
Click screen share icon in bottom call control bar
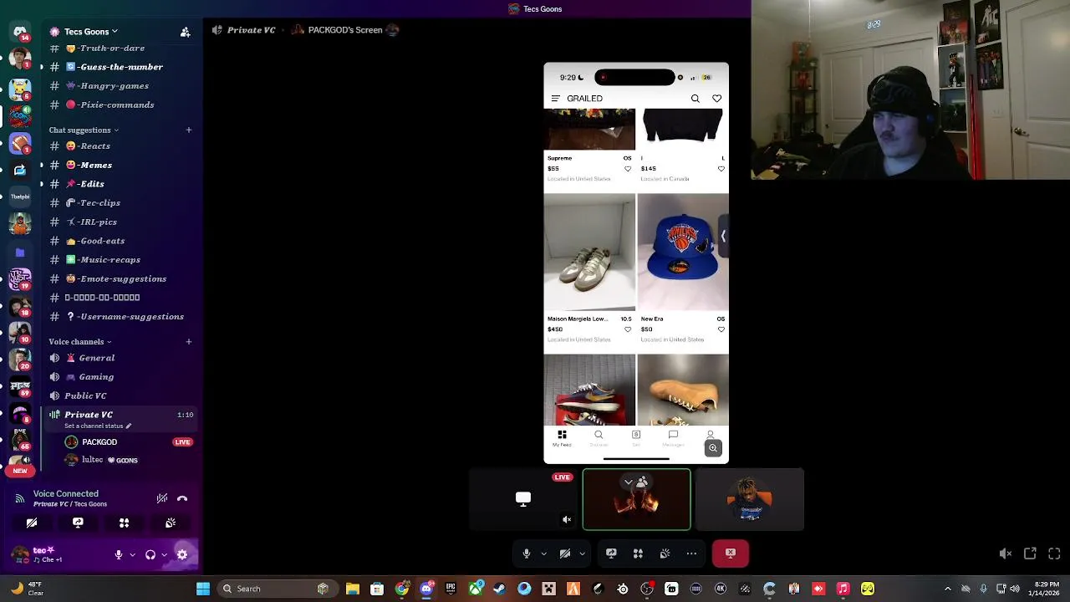(x=611, y=554)
